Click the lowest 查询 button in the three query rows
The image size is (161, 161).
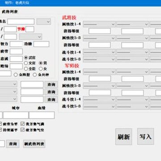tap(51, 99)
